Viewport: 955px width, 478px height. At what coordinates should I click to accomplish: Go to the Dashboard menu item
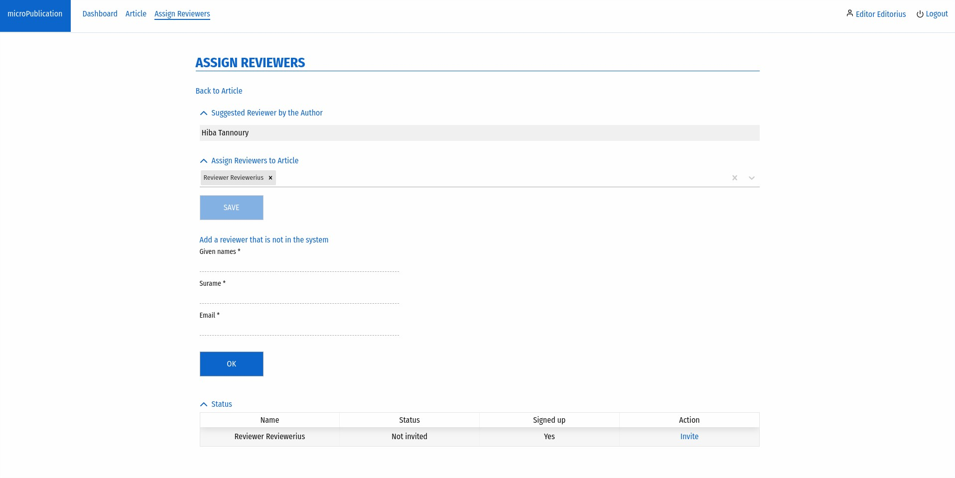[x=100, y=14]
